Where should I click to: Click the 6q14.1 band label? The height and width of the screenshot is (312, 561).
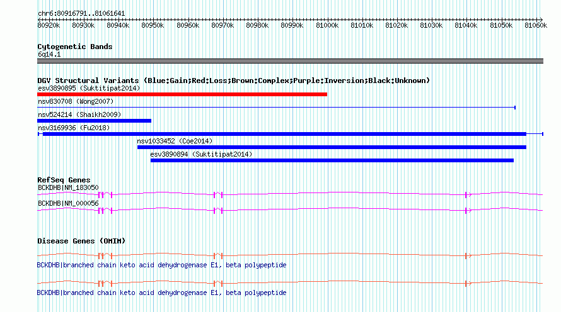point(49,54)
